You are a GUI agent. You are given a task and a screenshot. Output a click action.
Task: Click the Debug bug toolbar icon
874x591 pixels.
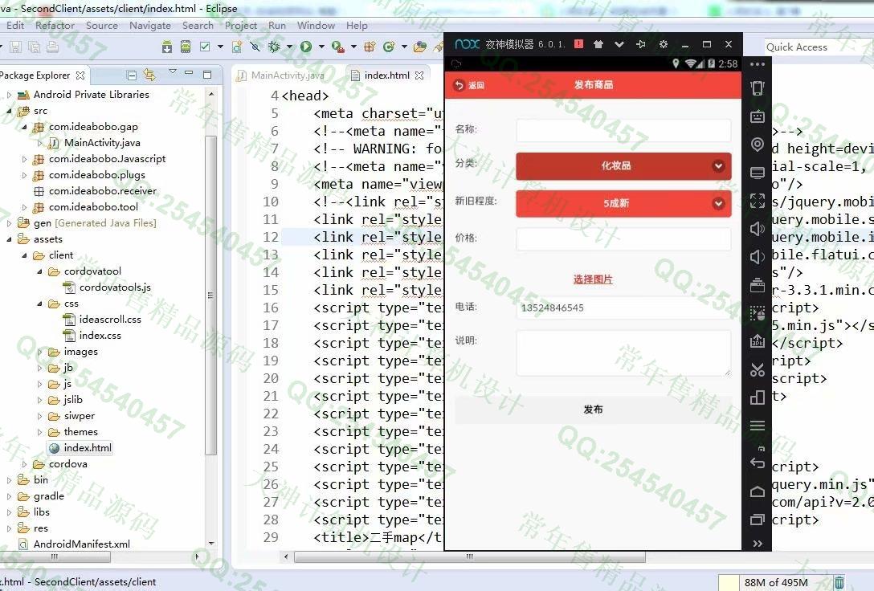pyautogui.click(x=274, y=47)
